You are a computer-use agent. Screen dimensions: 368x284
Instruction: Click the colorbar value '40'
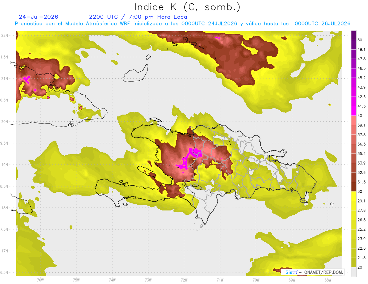[x=360, y=116]
